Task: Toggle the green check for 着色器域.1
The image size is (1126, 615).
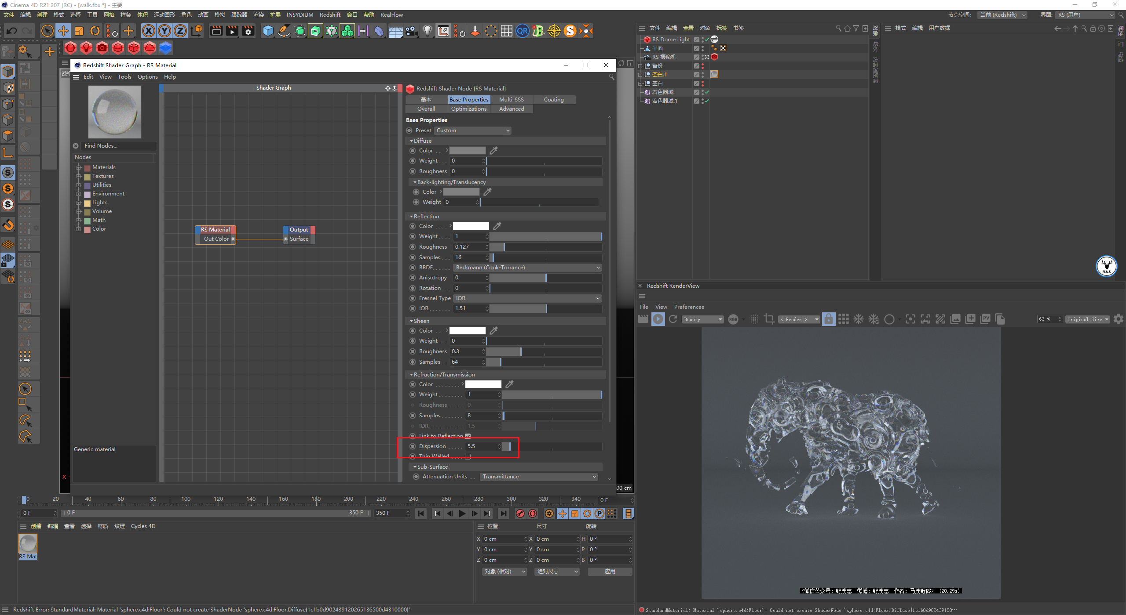Action: pos(707,101)
